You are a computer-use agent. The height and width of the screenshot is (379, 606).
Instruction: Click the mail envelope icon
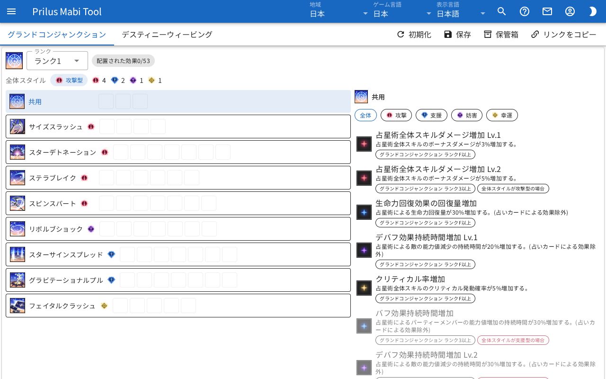click(547, 11)
